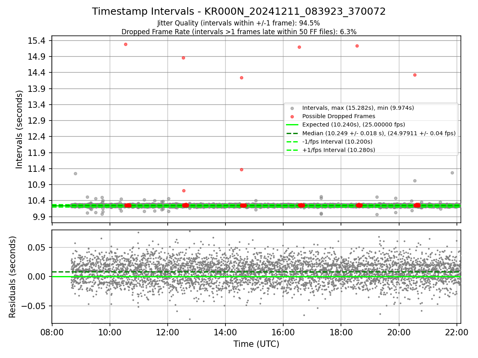Click the gray outlier point at 11.0 s near 20:30
The image size is (478, 358).
[x=415, y=181]
